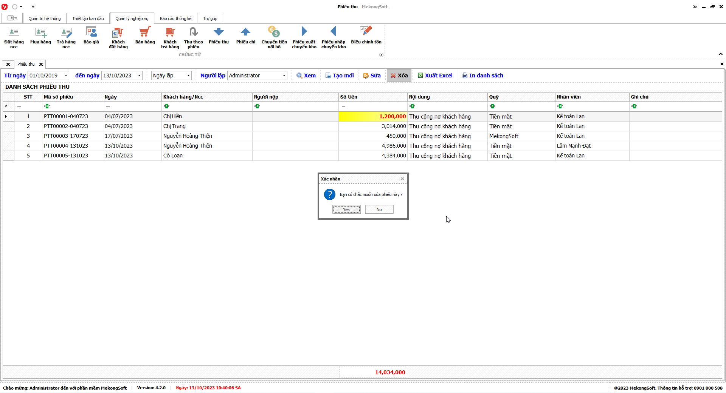Click filter icon in Nhân viên column

pos(560,106)
